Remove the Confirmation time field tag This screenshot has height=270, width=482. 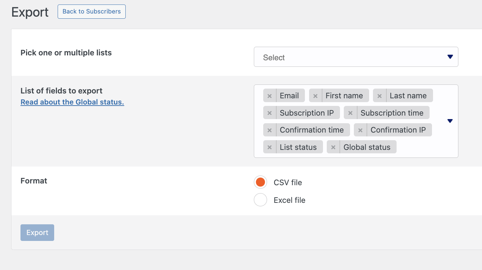[x=269, y=130]
